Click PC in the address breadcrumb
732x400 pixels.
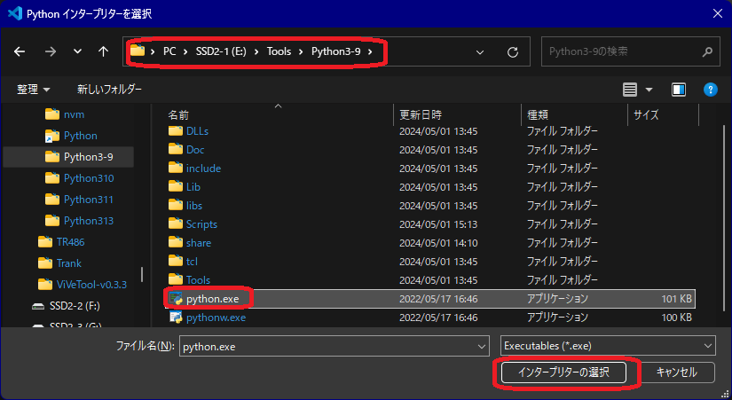169,51
